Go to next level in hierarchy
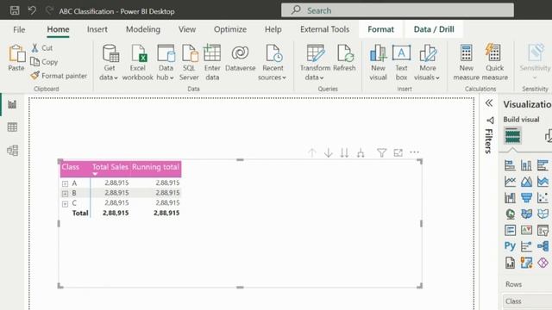Image resolution: width=552 pixels, height=310 pixels. coord(344,153)
